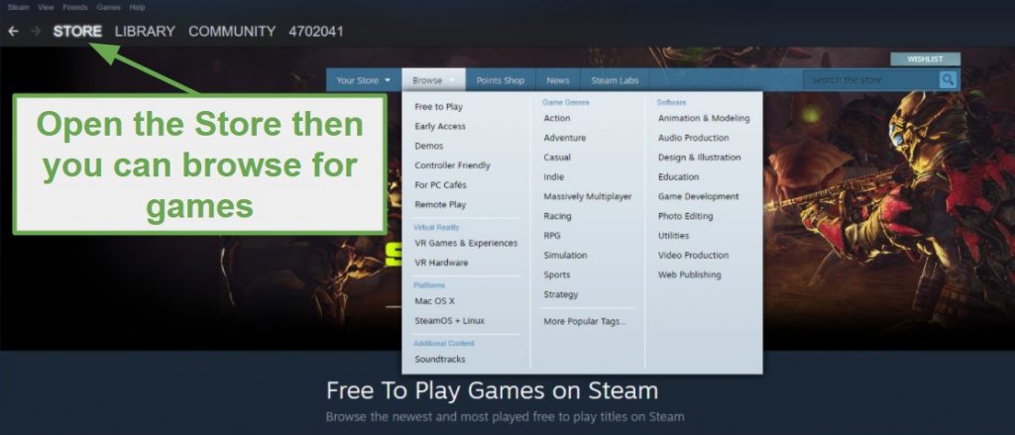Image resolution: width=1015 pixels, height=435 pixels.
Task: Open the Steam menu
Action: 18,7
